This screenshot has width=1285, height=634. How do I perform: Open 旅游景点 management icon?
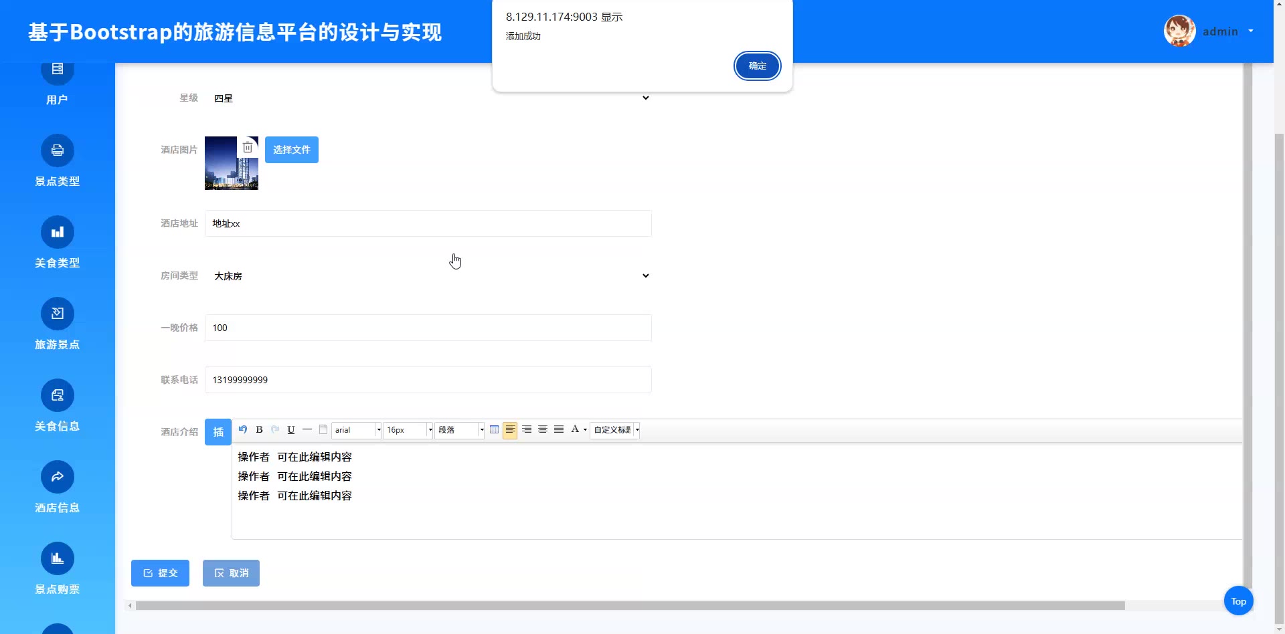[x=58, y=314]
